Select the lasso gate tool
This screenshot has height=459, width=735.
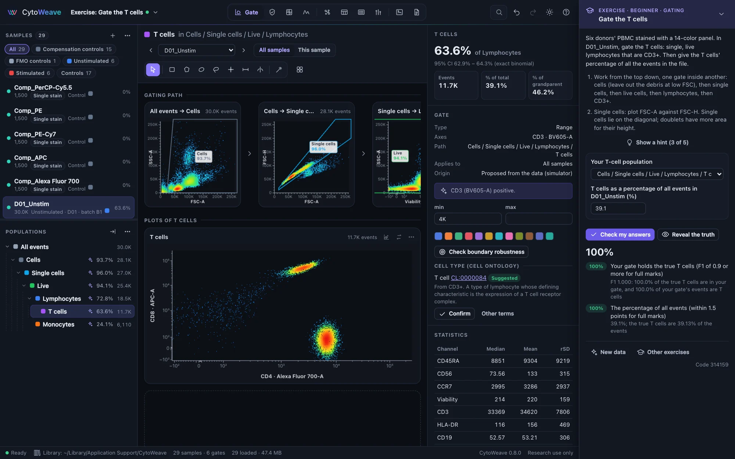216,69
